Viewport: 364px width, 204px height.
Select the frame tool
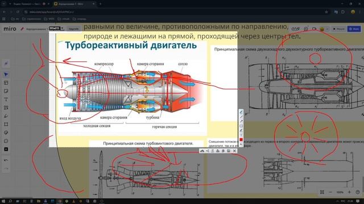point(6,125)
